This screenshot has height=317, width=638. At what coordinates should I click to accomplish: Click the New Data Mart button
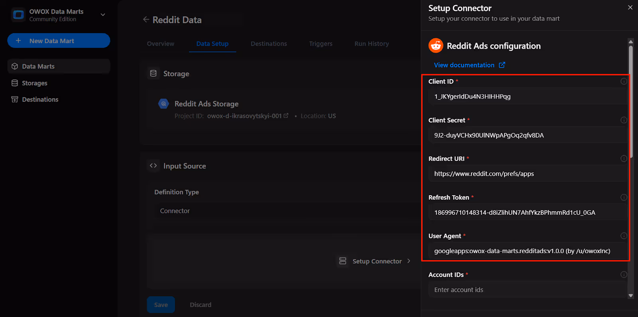point(59,41)
